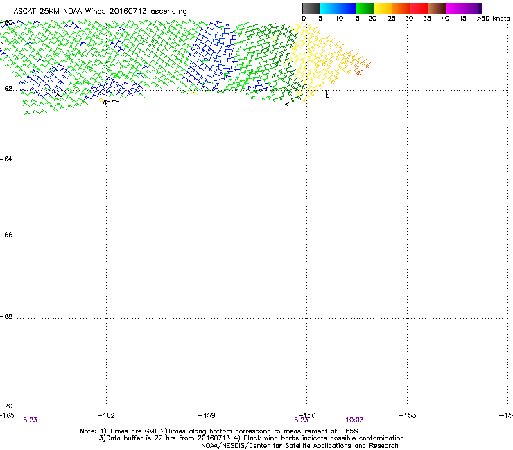
Task: Click the isolated black wind barb right of -156 at -62
Action: click(x=327, y=94)
